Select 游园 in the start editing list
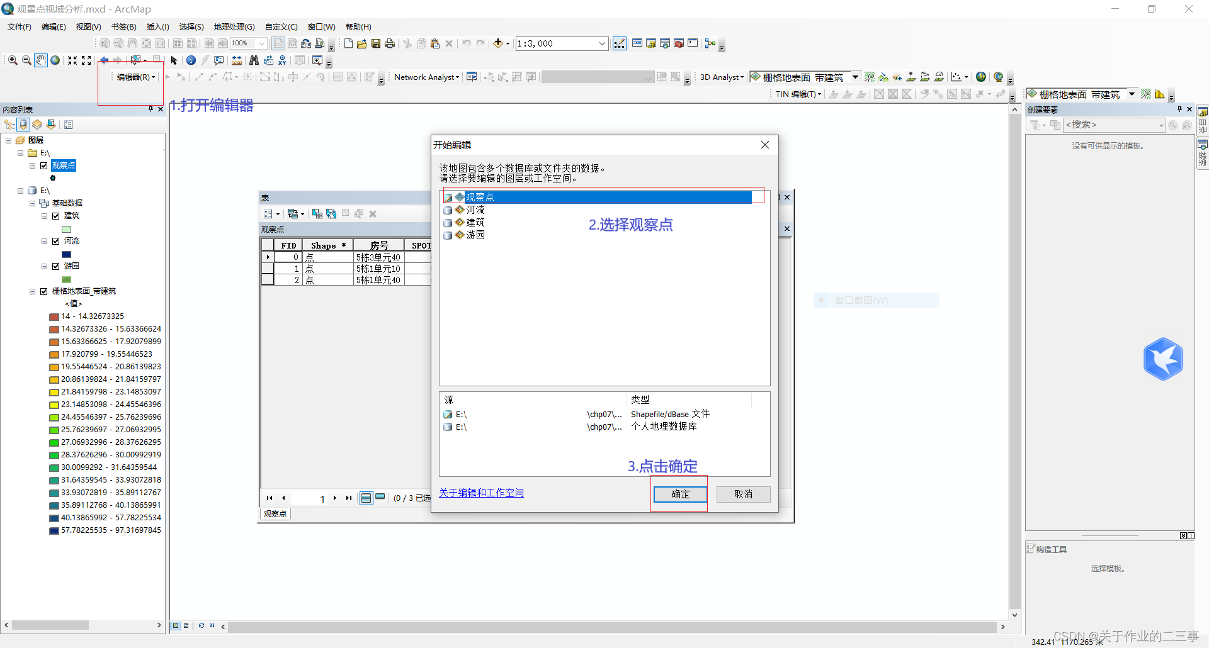 click(475, 235)
